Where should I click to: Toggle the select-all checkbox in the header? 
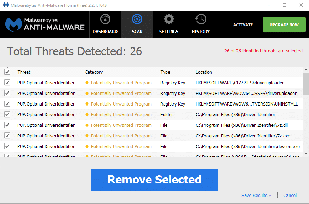pyautogui.click(x=7, y=72)
